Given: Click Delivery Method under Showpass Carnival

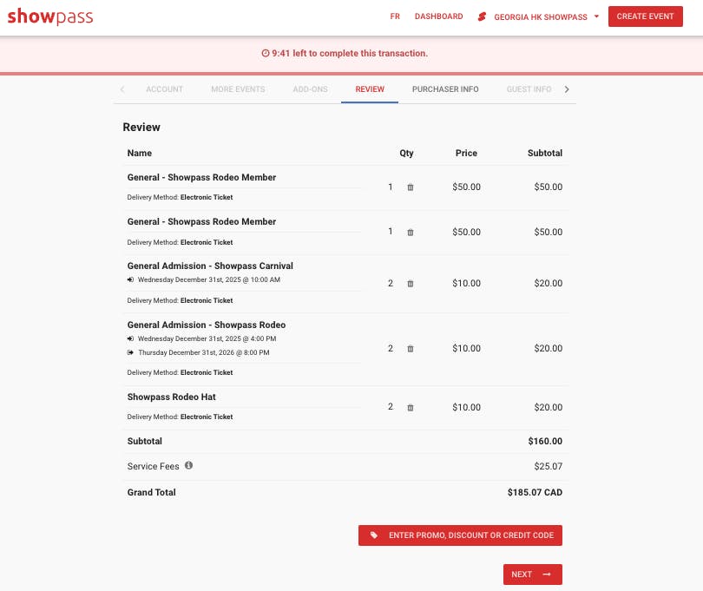Looking at the screenshot, I should [180, 301].
